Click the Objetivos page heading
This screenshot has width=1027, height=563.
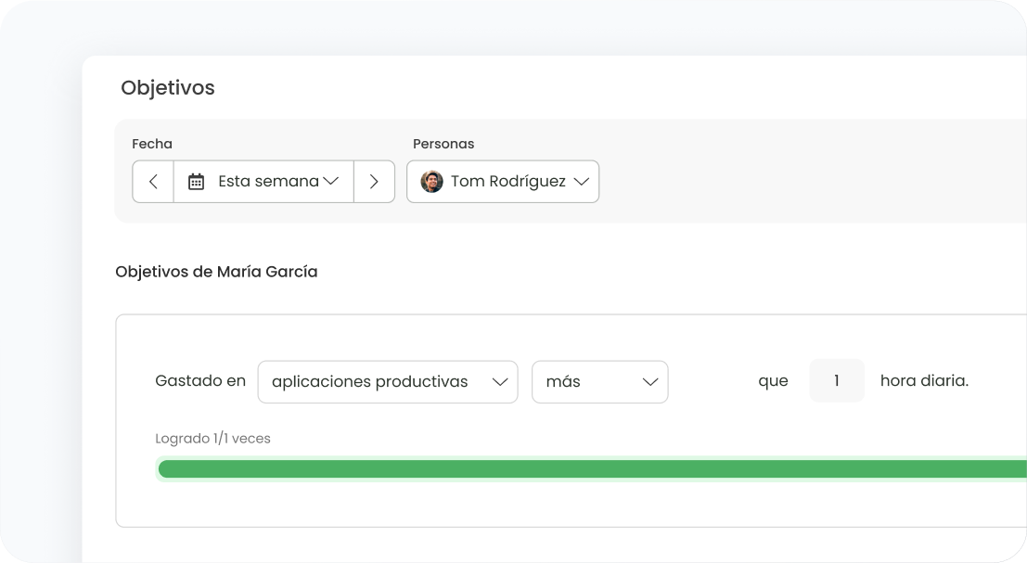[x=168, y=88]
